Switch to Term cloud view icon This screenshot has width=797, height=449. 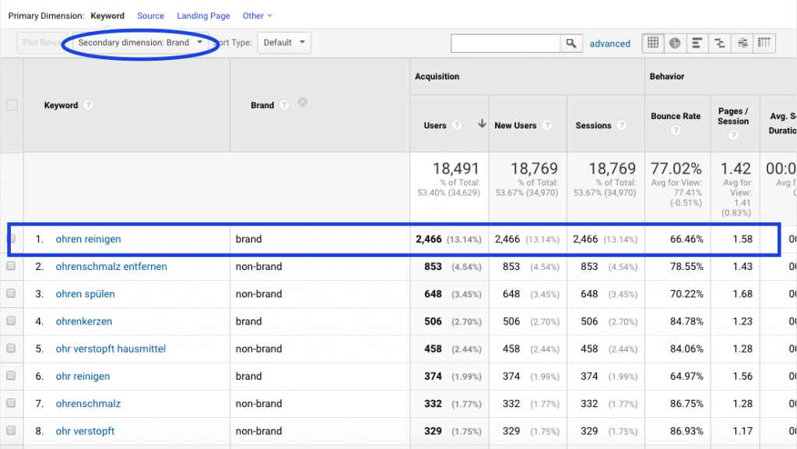pyautogui.click(x=742, y=43)
